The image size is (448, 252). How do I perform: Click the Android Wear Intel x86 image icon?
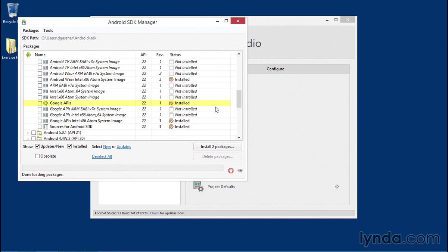(46, 80)
